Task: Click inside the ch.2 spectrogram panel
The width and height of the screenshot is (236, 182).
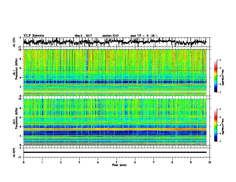Action: click(x=115, y=122)
